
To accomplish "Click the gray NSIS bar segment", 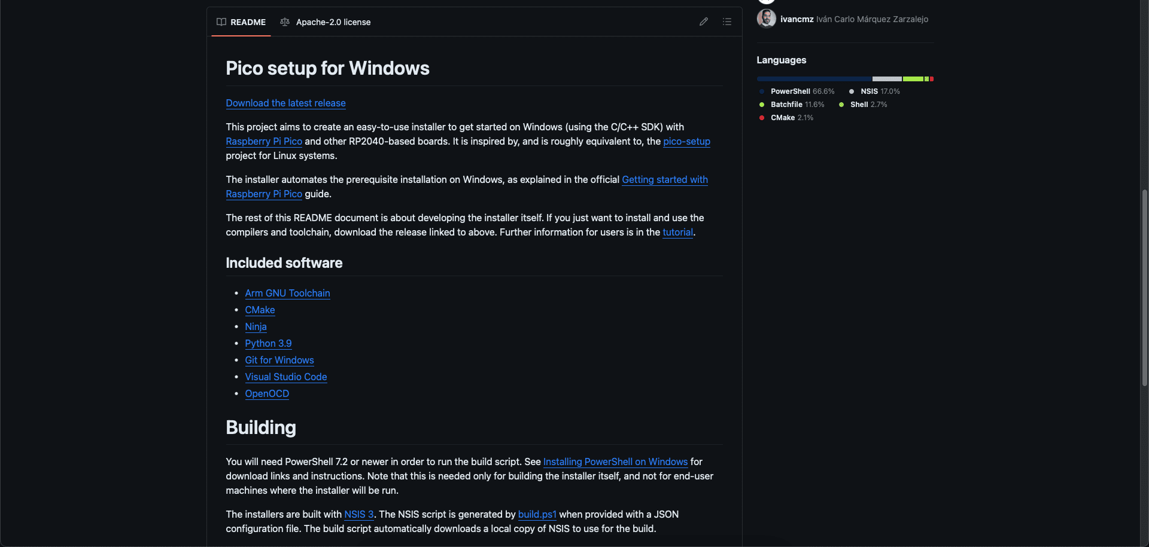I will pyautogui.click(x=887, y=79).
